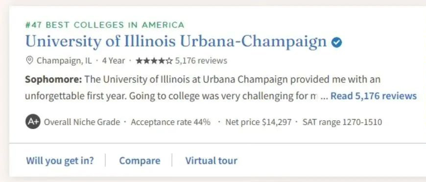Click the star rating icons

(x=154, y=60)
